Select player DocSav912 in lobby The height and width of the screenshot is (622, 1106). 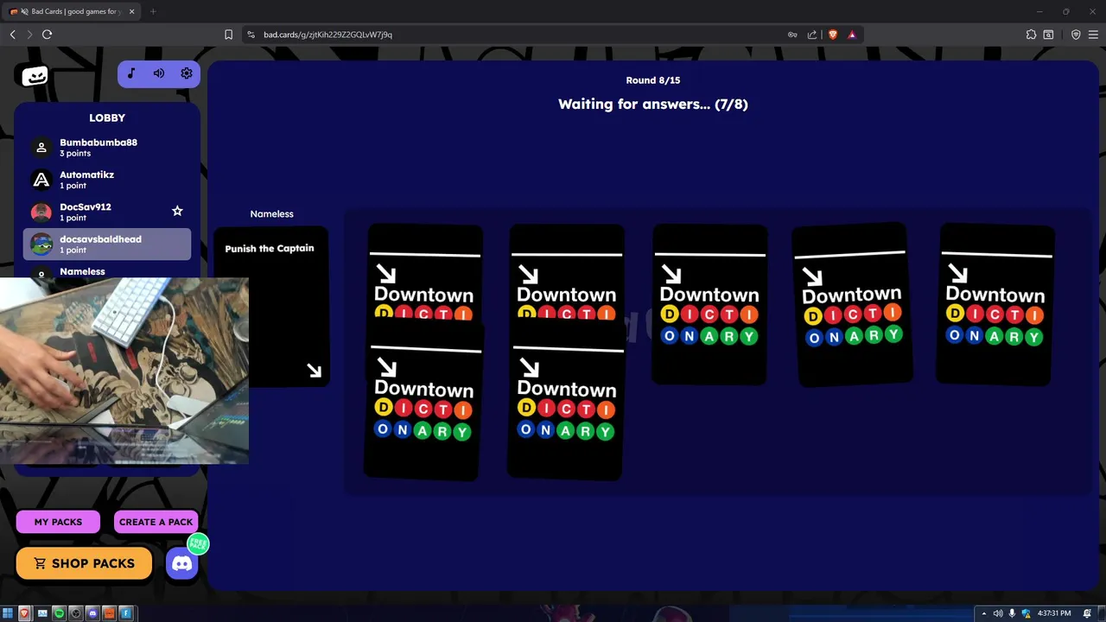[x=107, y=212]
